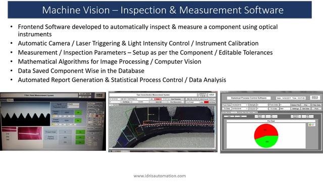Select the Debug tab in Filter Head window
323x182 pixels.
coord(10,100)
